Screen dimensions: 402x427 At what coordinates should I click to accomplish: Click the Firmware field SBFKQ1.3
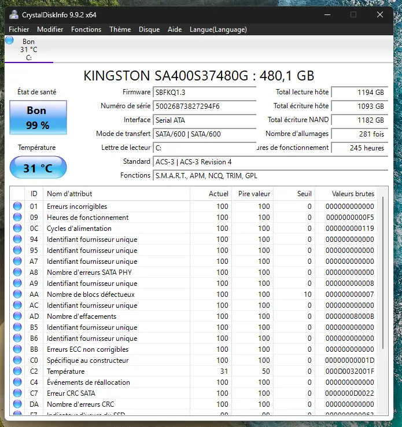205,93
